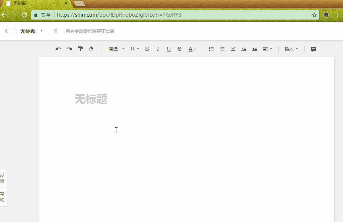Open the Chrome three-dot menu
343x222 pixels.
pyautogui.click(x=338, y=15)
